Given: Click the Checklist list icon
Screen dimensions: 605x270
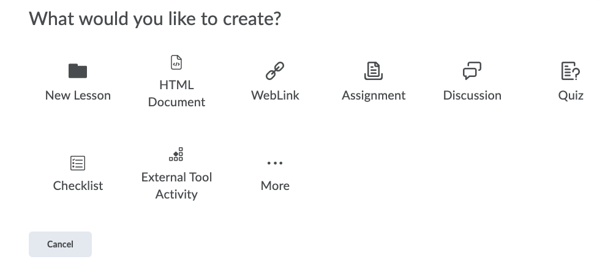Looking at the screenshot, I should pyautogui.click(x=78, y=163).
